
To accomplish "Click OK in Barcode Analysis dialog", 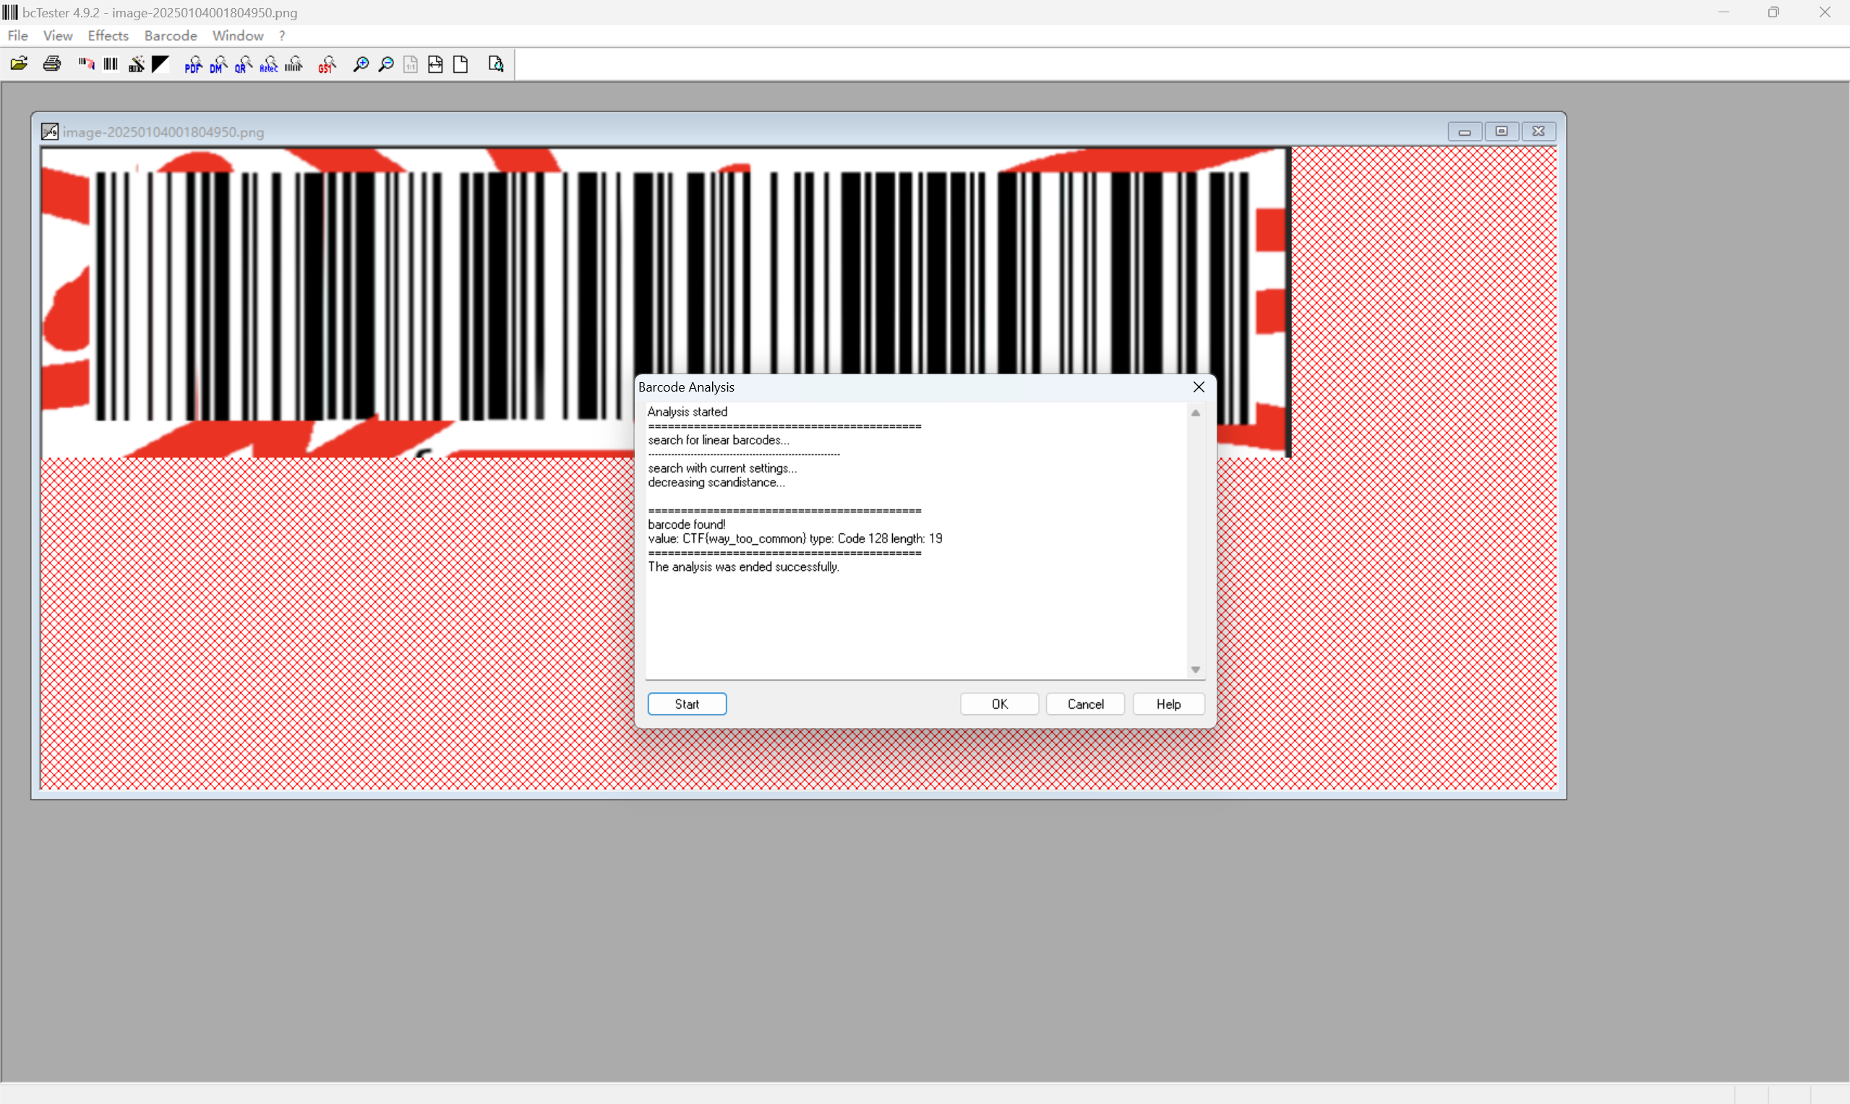I will pyautogui.click(x=999, y=704).
